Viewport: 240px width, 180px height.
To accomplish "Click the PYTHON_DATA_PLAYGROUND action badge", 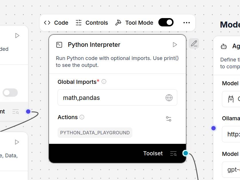I will coord(95,133).
